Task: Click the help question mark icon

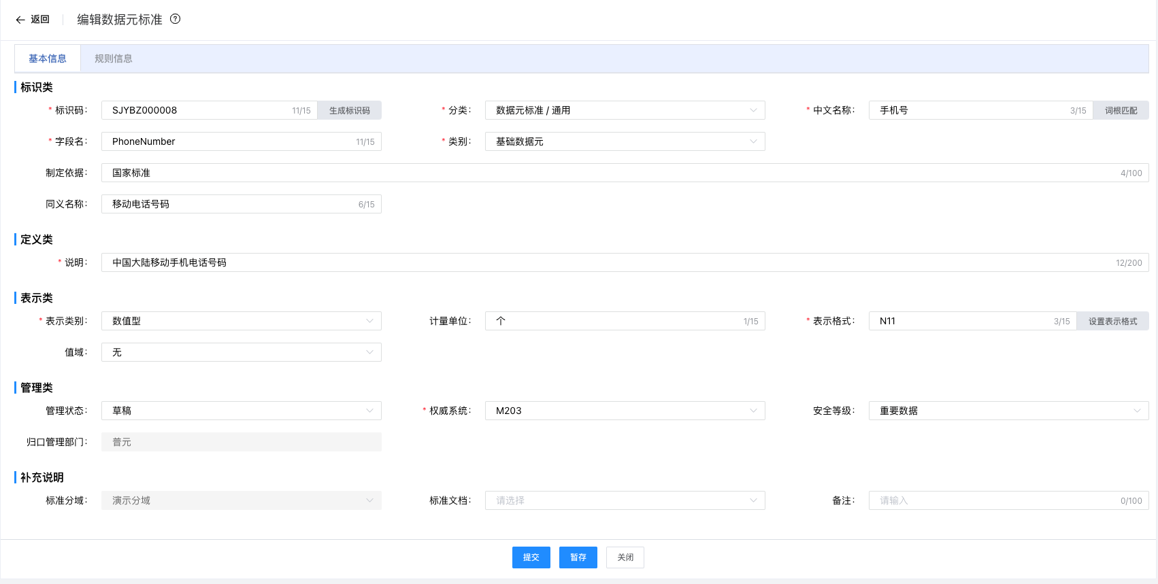Action: point(175,19)
